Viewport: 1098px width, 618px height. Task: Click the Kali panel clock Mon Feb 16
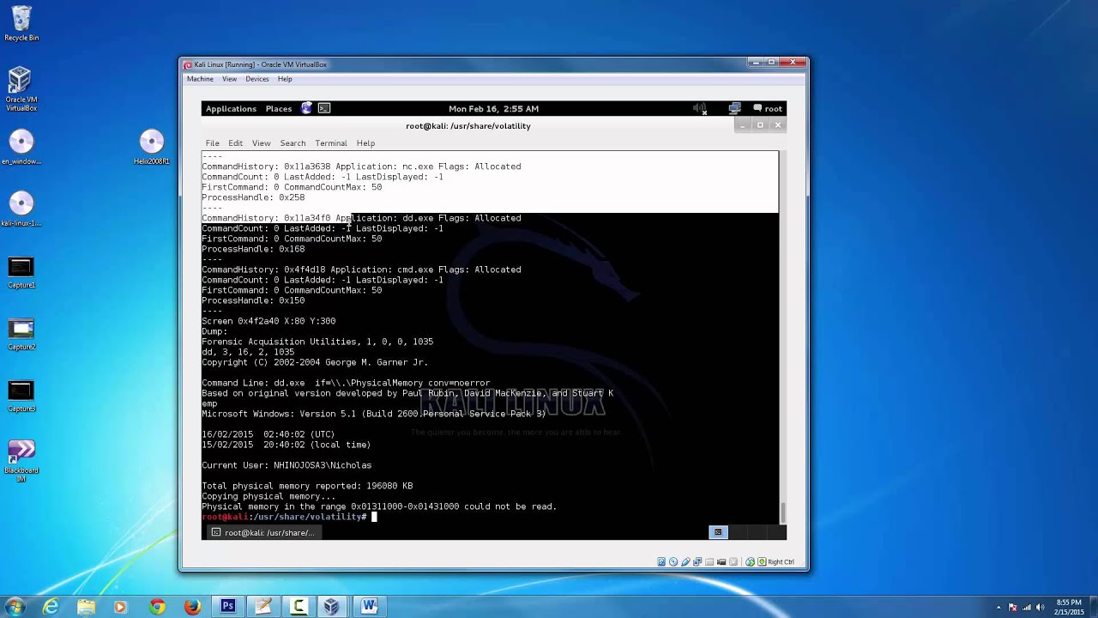click(x=493, y=109)
